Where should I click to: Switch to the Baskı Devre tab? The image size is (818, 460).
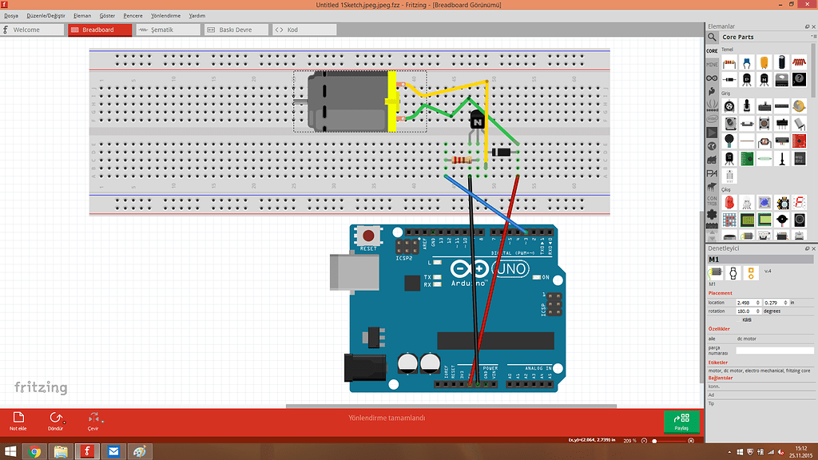(236, 30)
